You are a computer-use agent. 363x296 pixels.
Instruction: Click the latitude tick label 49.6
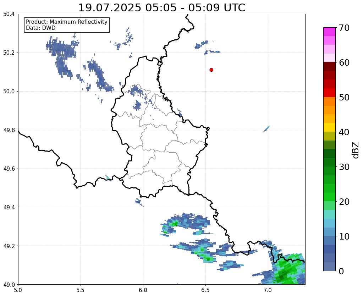coord(9,169)
